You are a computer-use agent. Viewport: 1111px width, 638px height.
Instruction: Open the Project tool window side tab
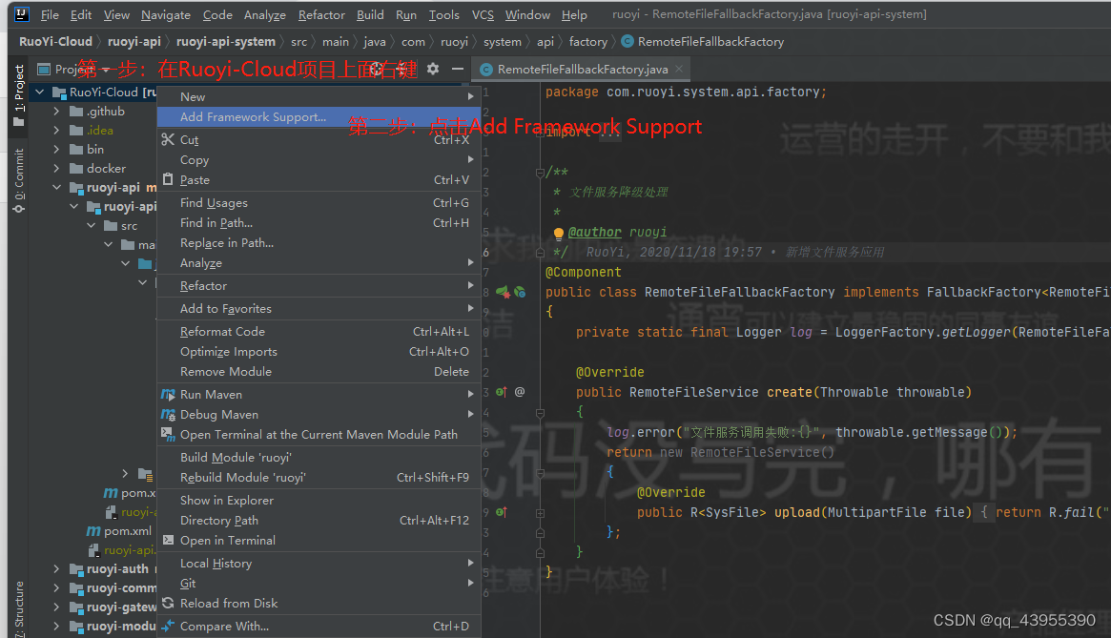(19, 95)
